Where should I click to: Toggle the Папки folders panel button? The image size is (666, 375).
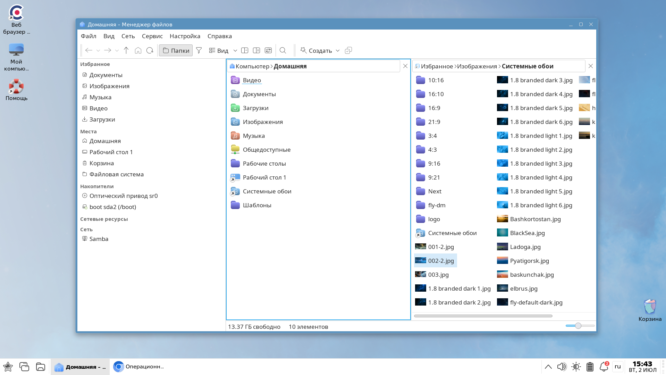pos(176,50)
